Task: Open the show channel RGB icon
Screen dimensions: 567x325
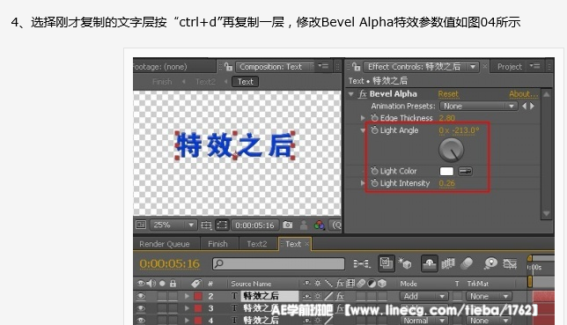Action: [320, 225]
